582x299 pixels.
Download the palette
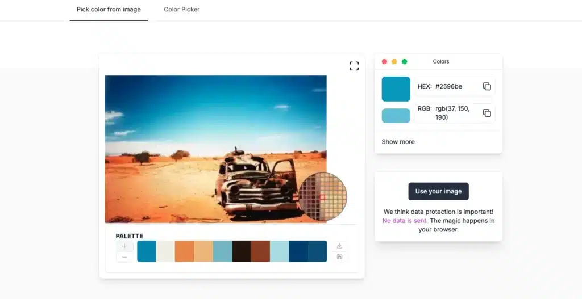point(340,246)
